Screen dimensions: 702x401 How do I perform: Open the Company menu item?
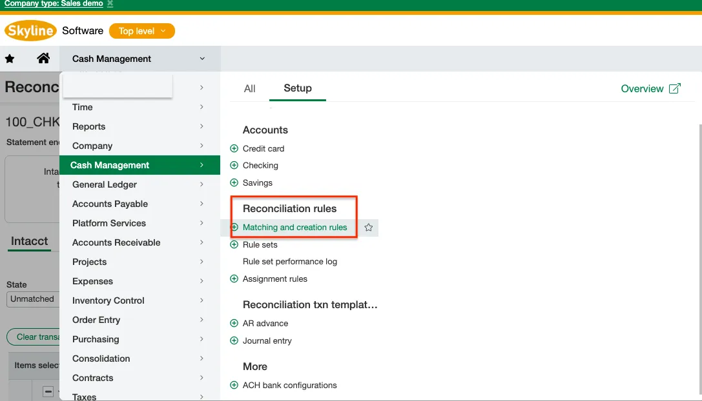[139, 146]
